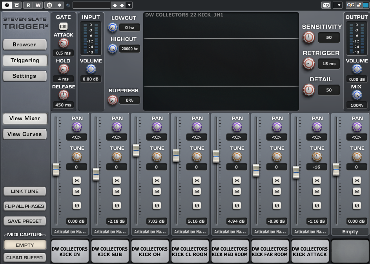This screenshot has width=370, height=264.
Task: Click the Sensitivity knob
Action: (309, 37)
